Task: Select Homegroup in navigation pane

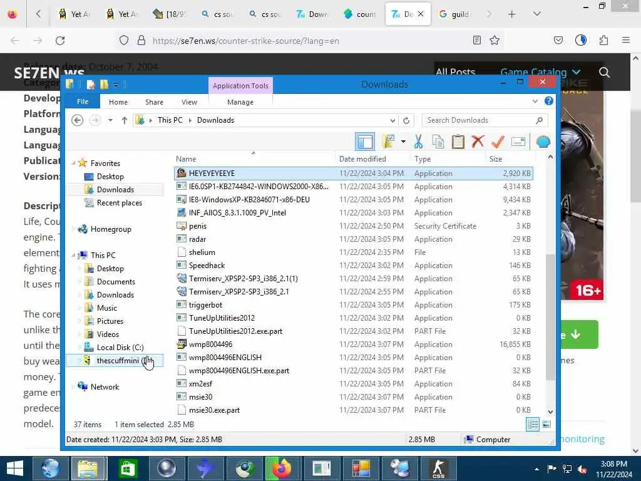Action: pyautogui.click(x=111, y=229)
